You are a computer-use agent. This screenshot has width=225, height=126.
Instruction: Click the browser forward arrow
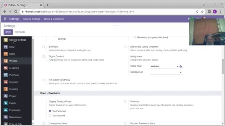(10, 12)
